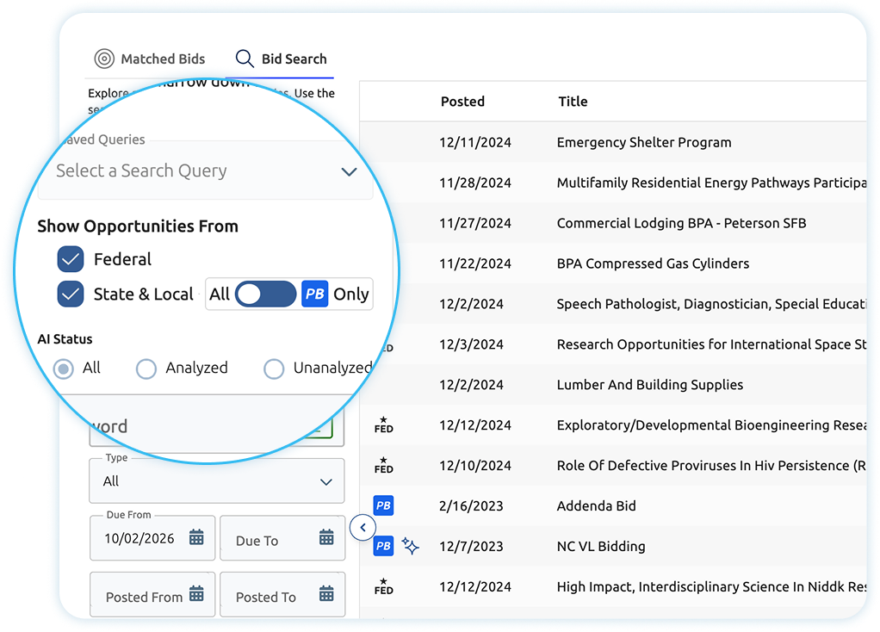Open the Bid Search tab
The height and width of the screenshot is (632, 880).
[x=281, y=59]
